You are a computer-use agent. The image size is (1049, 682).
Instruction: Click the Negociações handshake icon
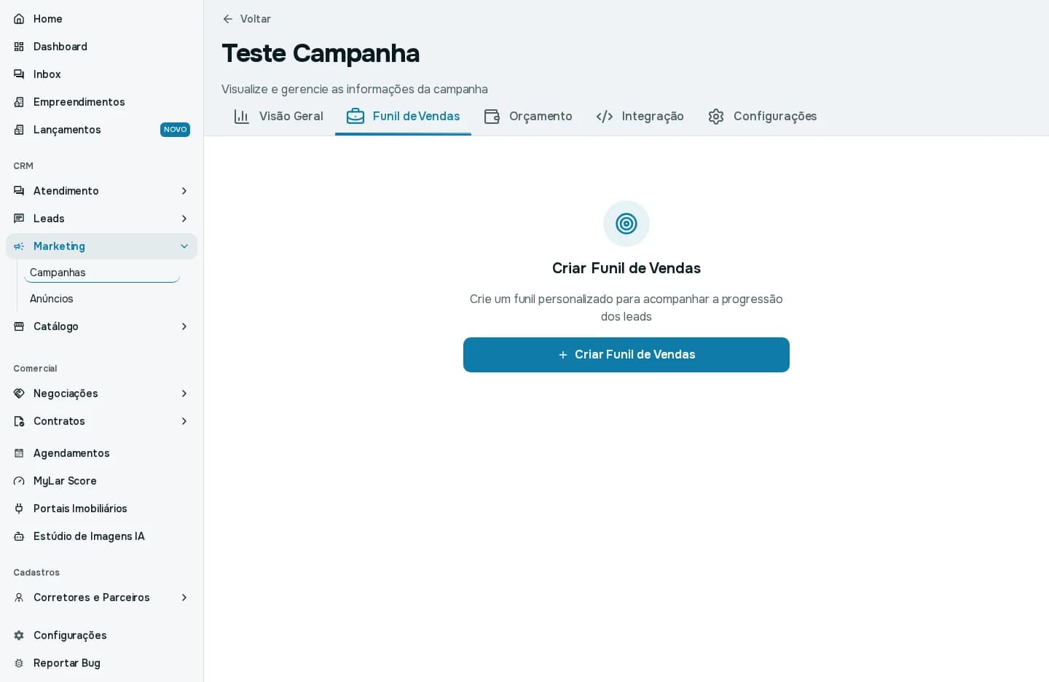(x=19, y=393)
